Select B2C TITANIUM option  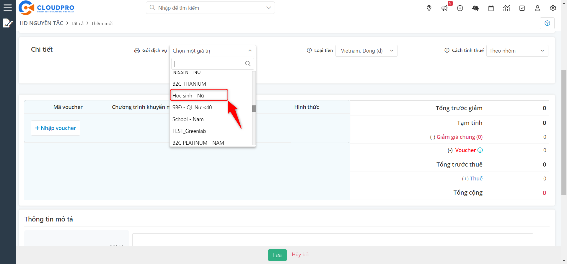coord(211,84)
